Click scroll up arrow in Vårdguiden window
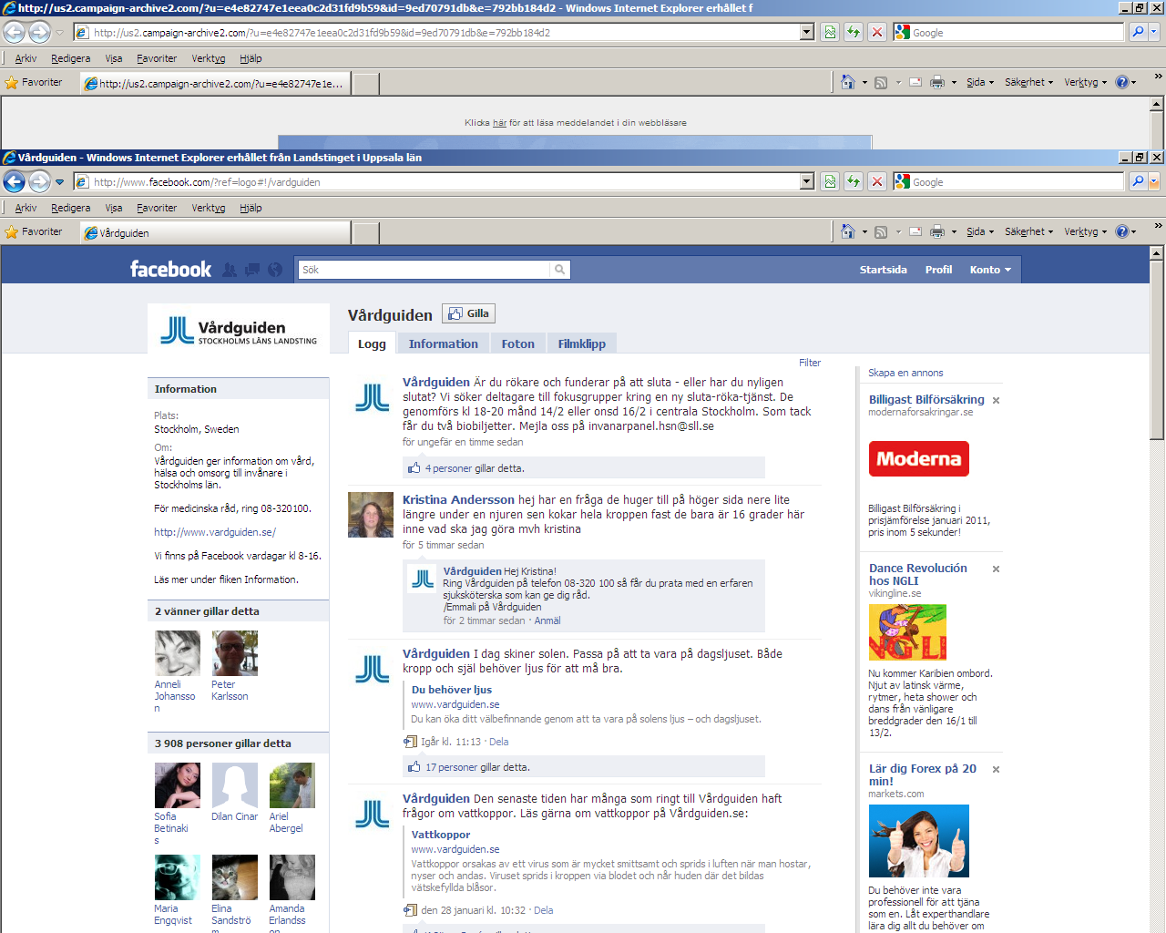 pyautogui.click(x=1157, y=252)
